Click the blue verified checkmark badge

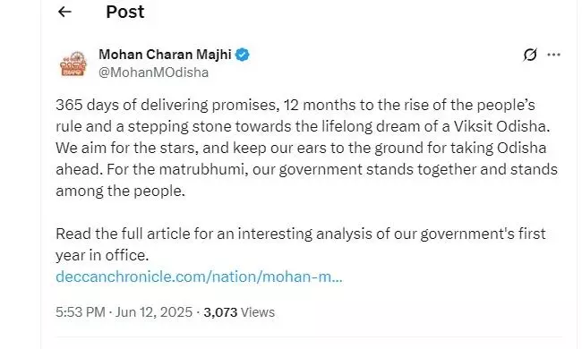[x=243, y=55]
